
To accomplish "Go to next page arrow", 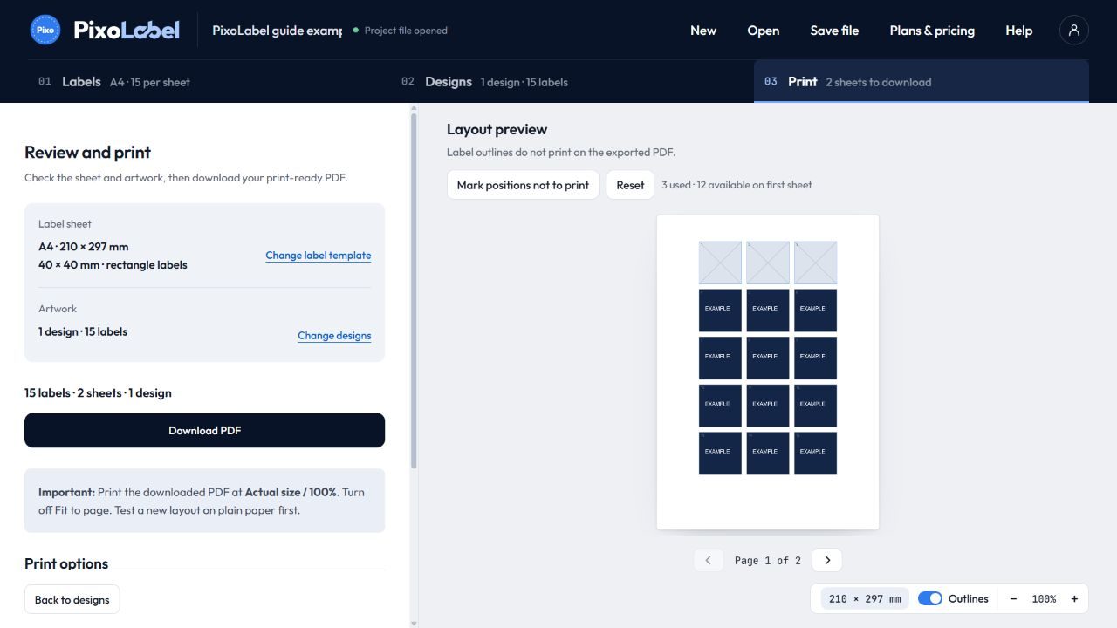I will pos(827,560).
